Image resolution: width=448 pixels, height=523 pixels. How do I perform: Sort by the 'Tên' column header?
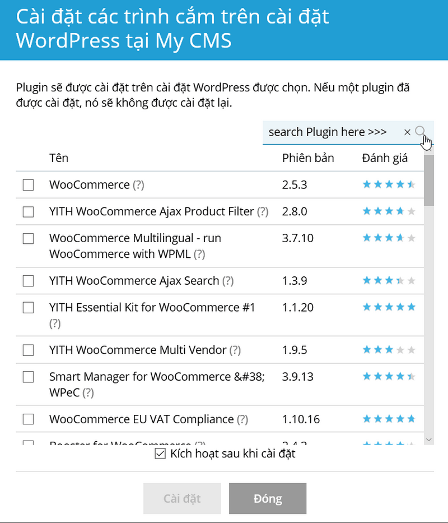coord(59,158)
